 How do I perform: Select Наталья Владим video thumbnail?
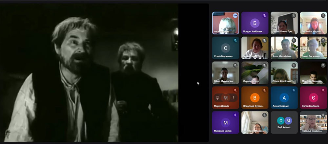(x=313, y=122)
